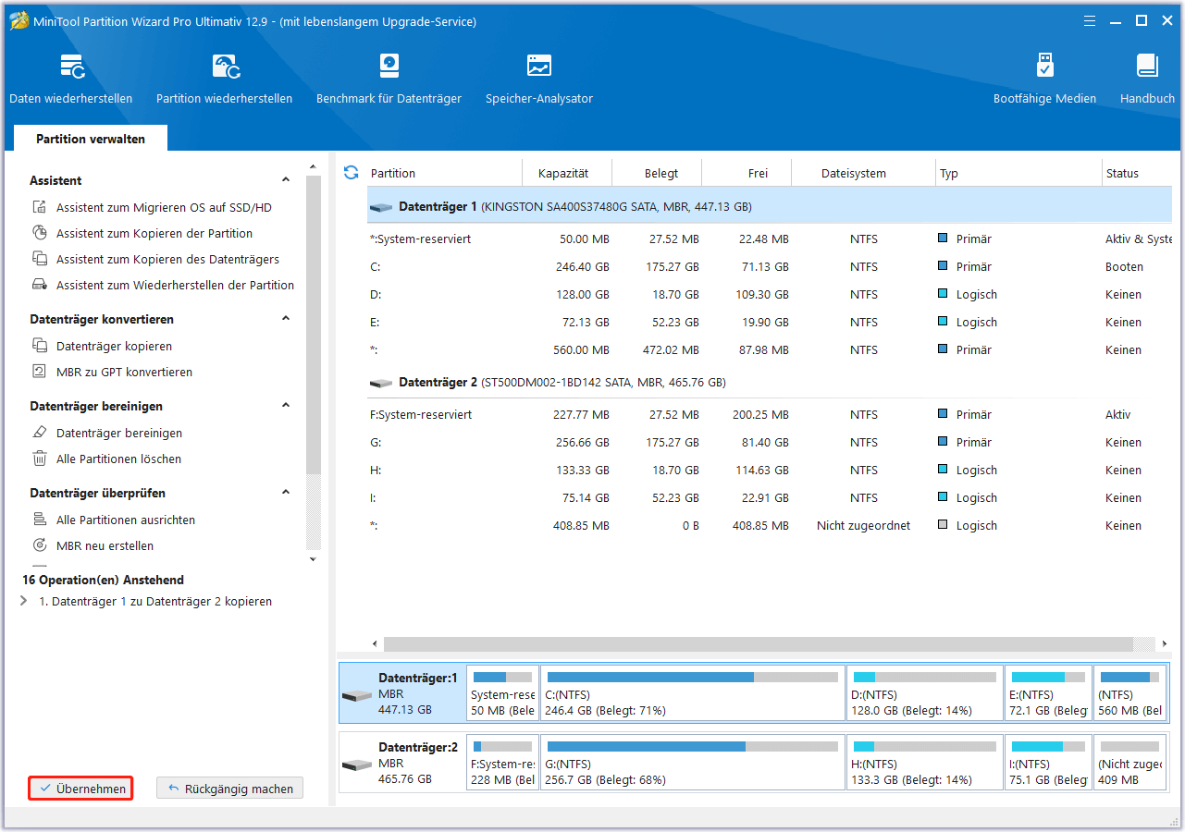Select the *:System-reserviert partition row
Image resolution: width=1185 pixels, height=832 pixels.
click(x=770, y=239)
